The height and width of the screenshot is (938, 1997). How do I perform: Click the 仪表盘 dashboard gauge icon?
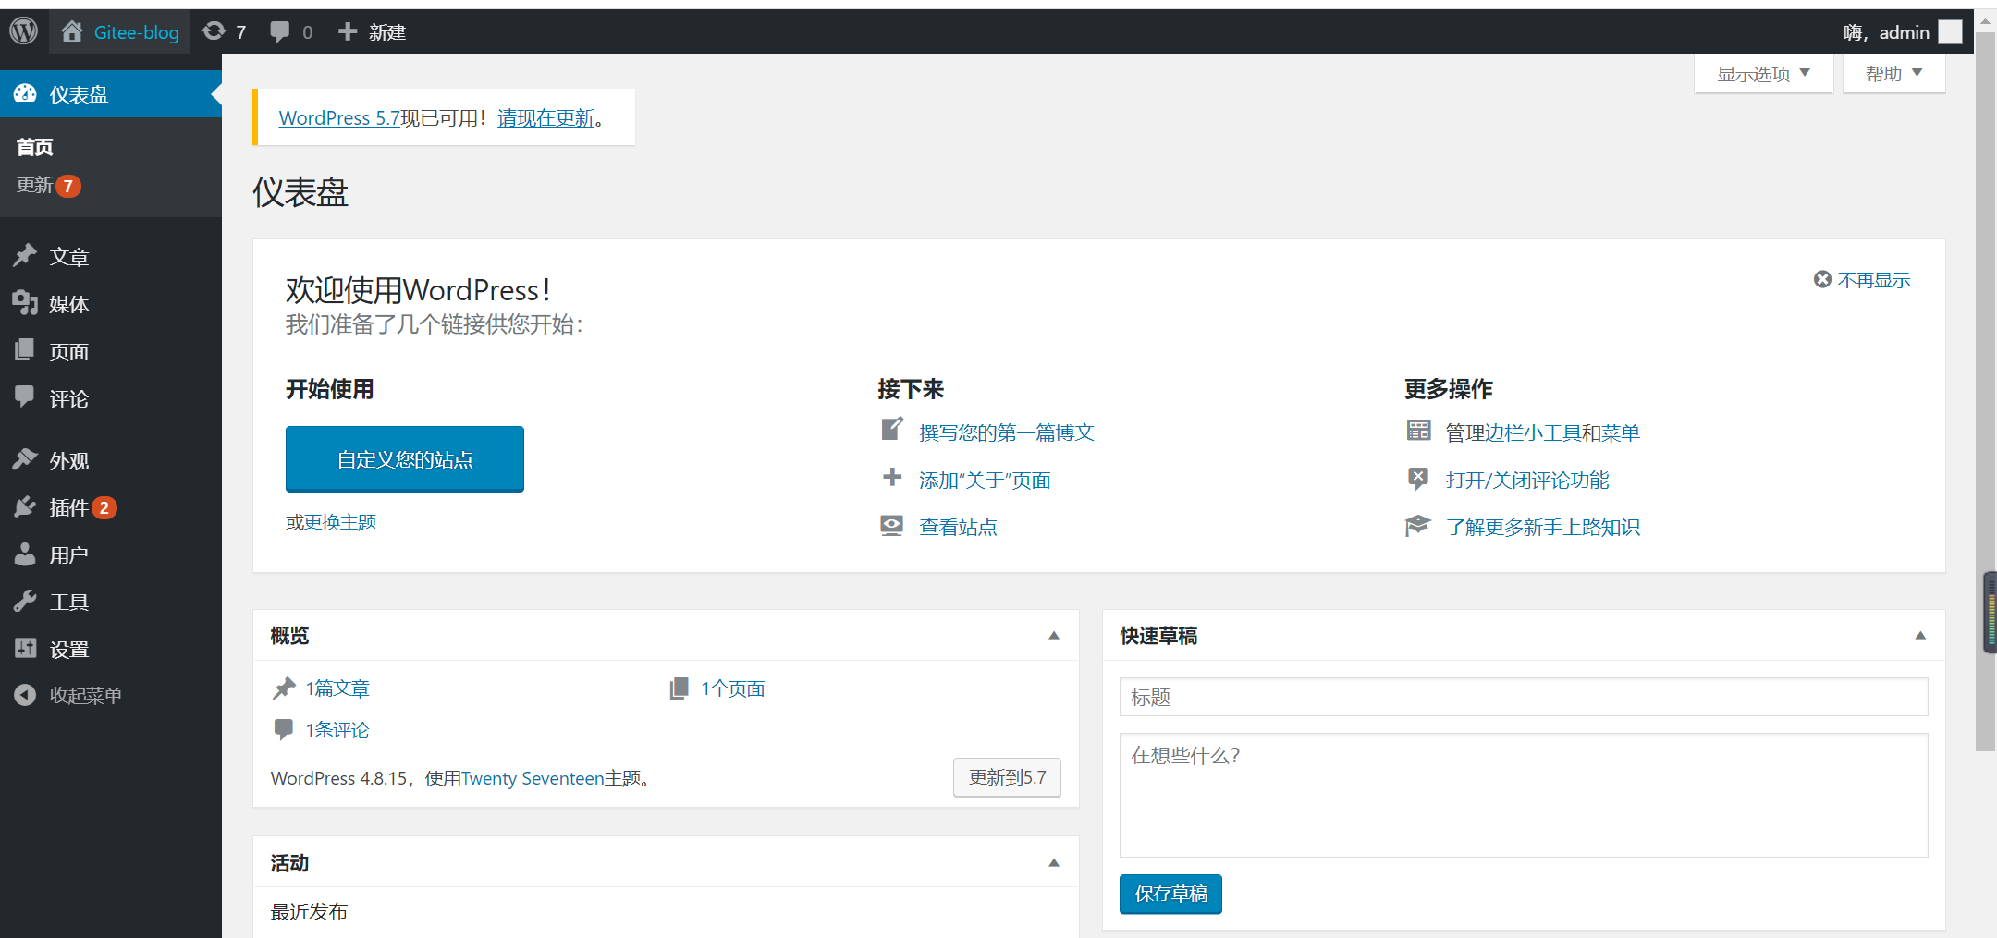(x=25, y=93)
